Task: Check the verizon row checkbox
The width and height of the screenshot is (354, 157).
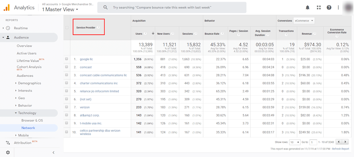Action: click(x=66, y=107)
